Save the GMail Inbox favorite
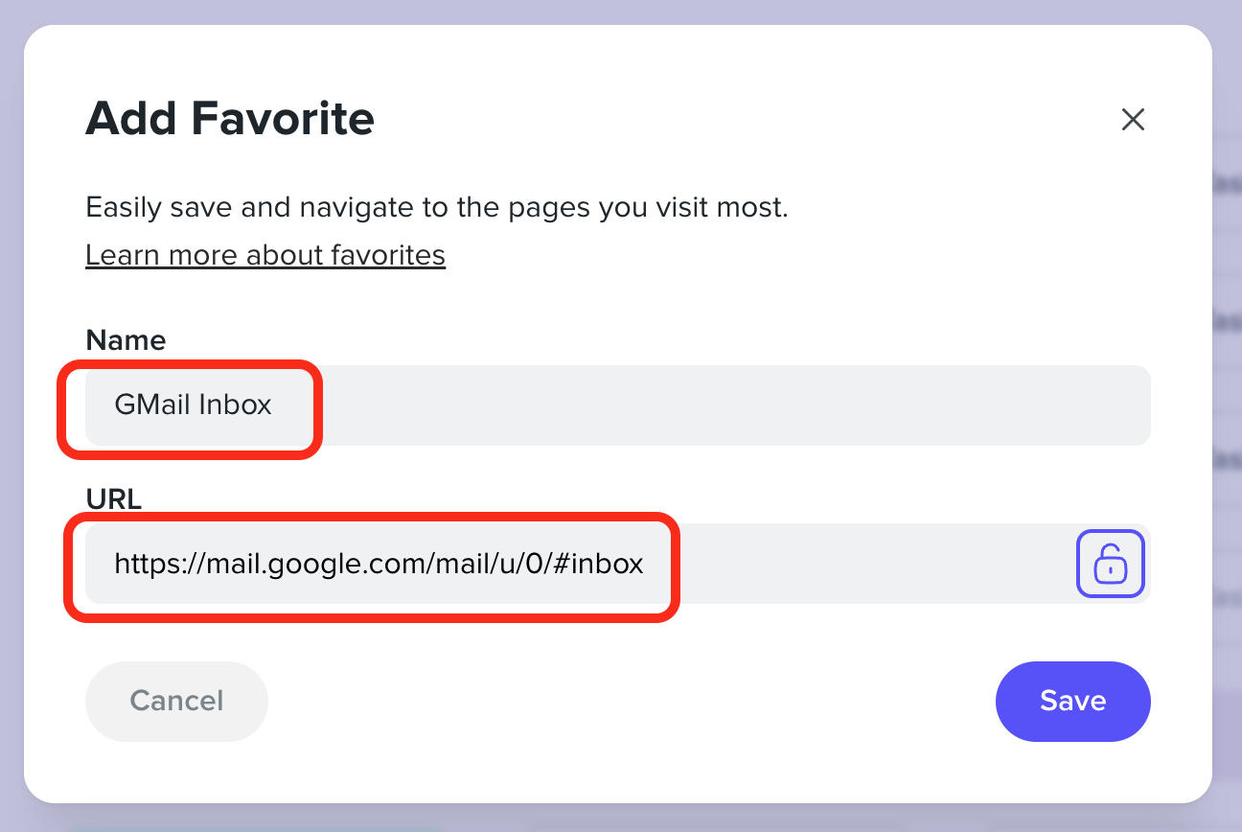The image size is (1242, 832). 1072,701
